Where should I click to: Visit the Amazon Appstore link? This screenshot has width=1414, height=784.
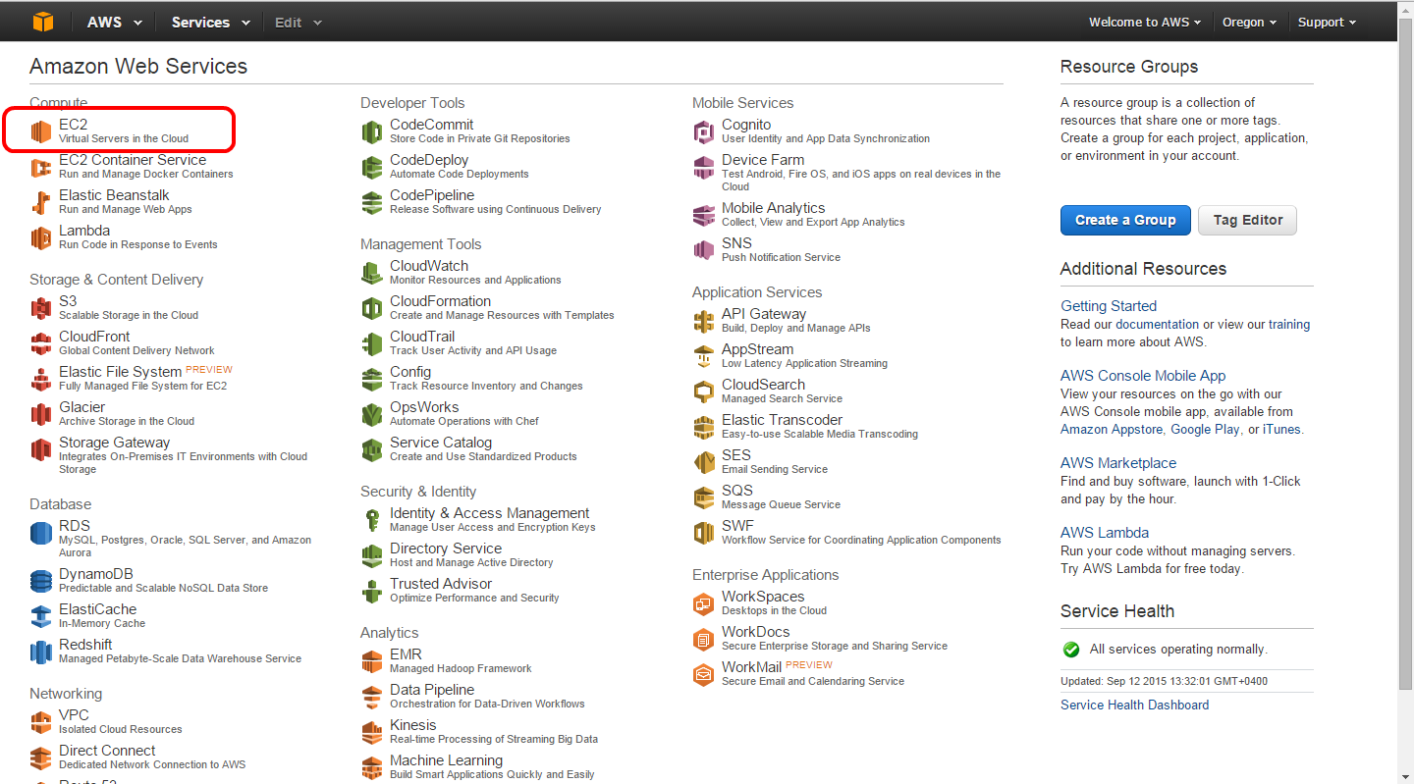click(1112, 430)
